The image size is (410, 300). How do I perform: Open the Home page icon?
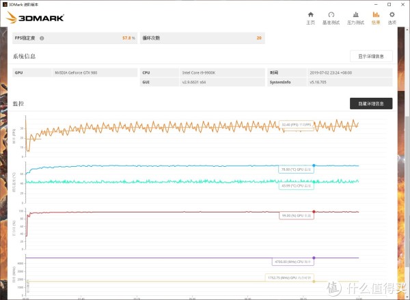click(x=311, y=14)
